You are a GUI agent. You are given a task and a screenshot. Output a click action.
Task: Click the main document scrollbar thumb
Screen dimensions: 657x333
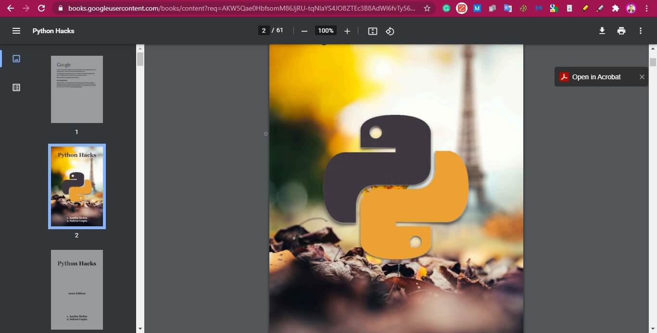pos(653,62)
